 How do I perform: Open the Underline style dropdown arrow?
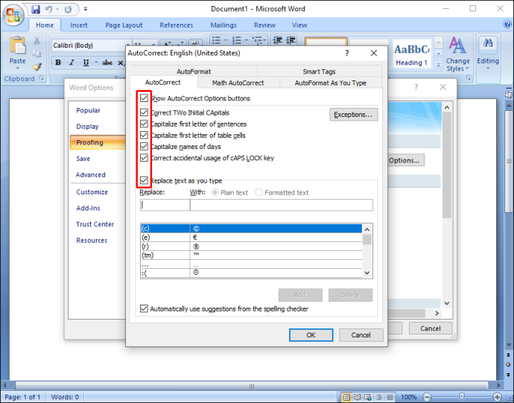(x=96, y=63)
